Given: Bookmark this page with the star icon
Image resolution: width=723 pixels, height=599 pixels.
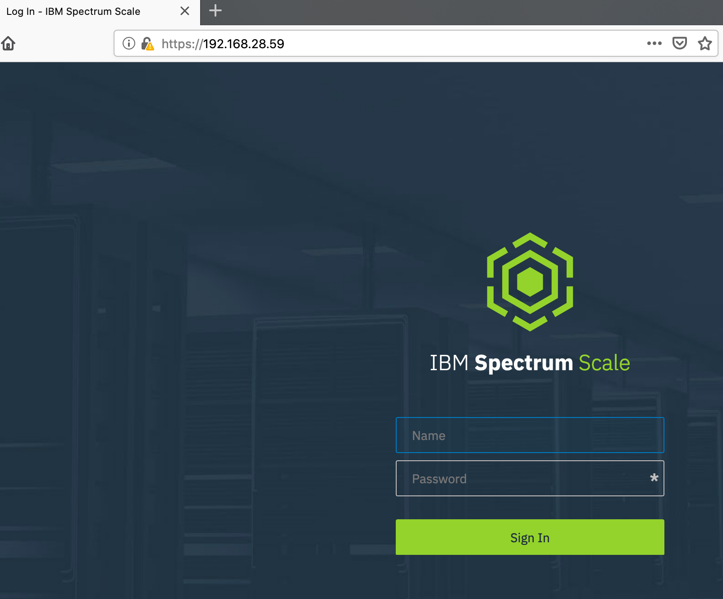Looking at the screenshot, I should coord(705,44).
